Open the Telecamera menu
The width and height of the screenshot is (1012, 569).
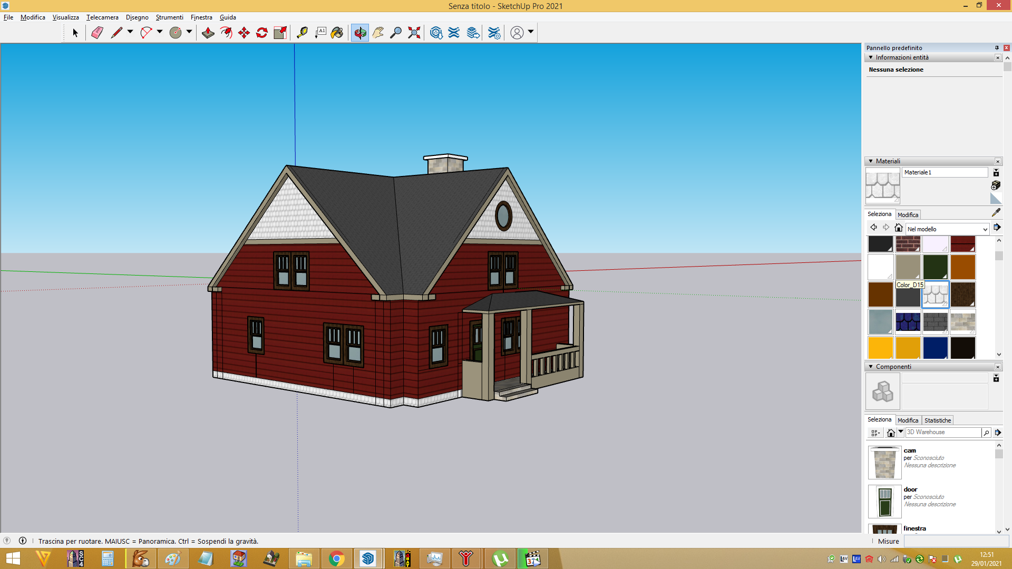click(x=102, y=17)
